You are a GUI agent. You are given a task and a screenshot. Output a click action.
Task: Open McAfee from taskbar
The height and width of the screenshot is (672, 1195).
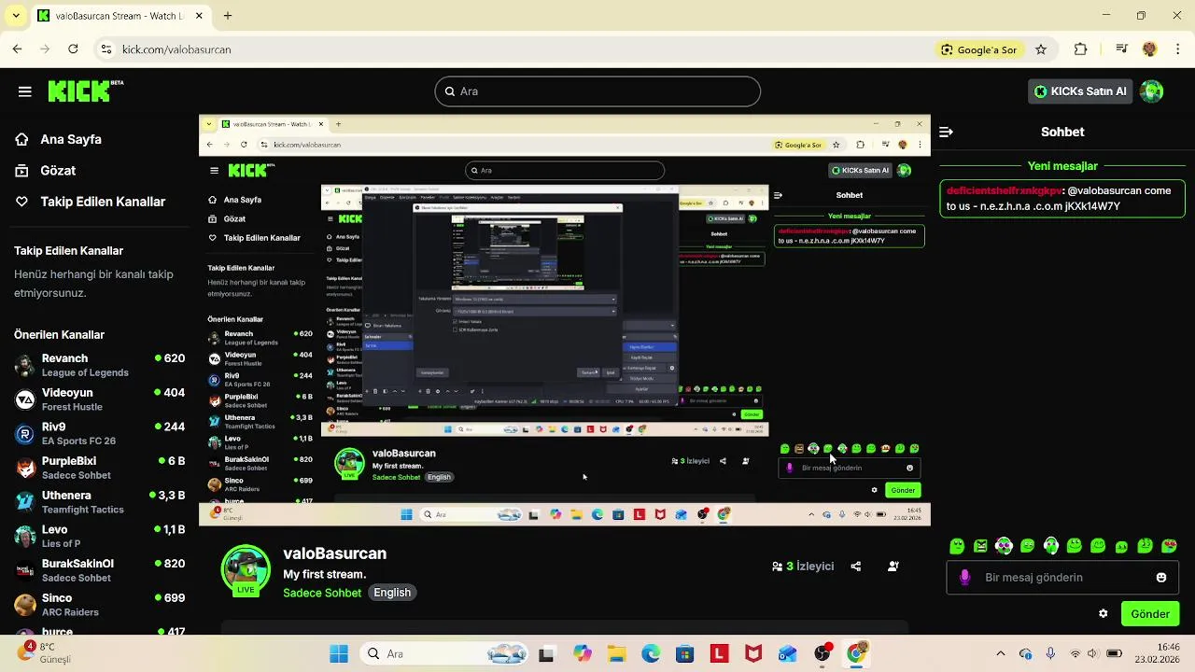coord(753,654)
